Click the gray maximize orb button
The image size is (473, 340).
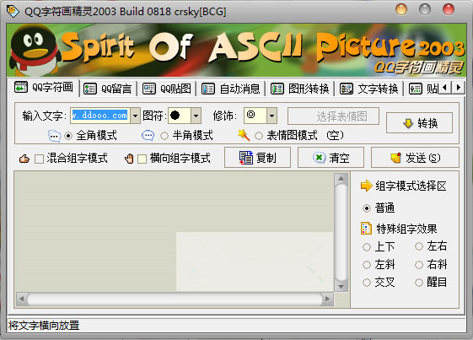click(425, 9)
